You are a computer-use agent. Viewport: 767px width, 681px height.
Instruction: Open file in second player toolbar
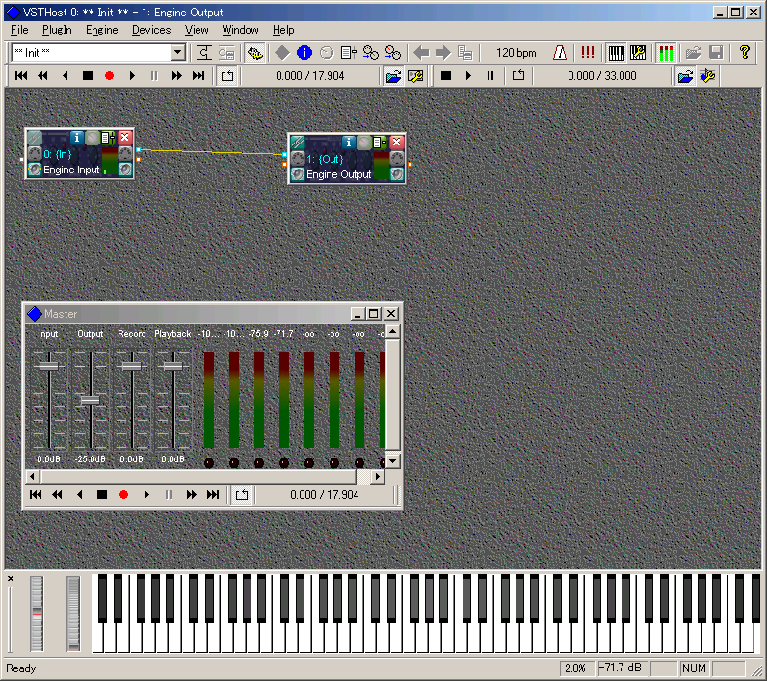pos(685,76)
